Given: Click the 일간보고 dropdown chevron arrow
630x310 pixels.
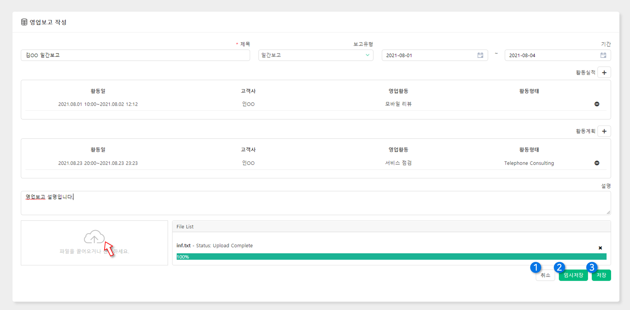Looking at the screenshot, I should (x=367, y=55).
